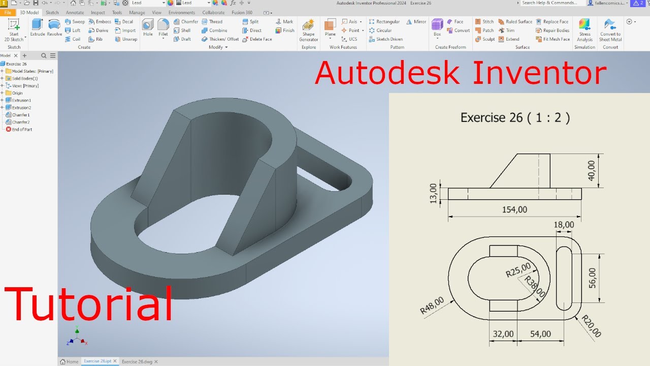The width and height of the screenshot is (650, 366).
Task: Expand the Model States node
Action: pyautogui.click(x=2, y=71)
